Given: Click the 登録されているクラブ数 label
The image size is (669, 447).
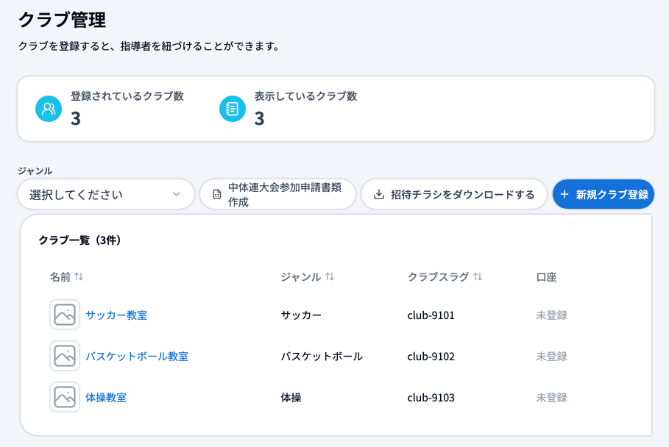Looking at the screenshot, I should 127,96.
